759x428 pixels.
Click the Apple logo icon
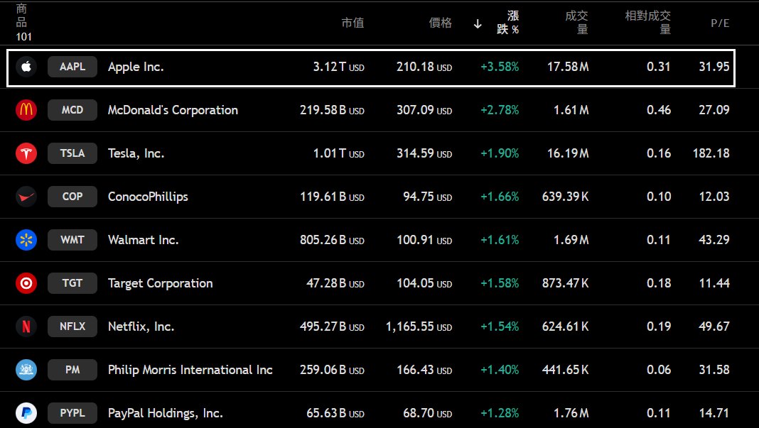(26, 67)
